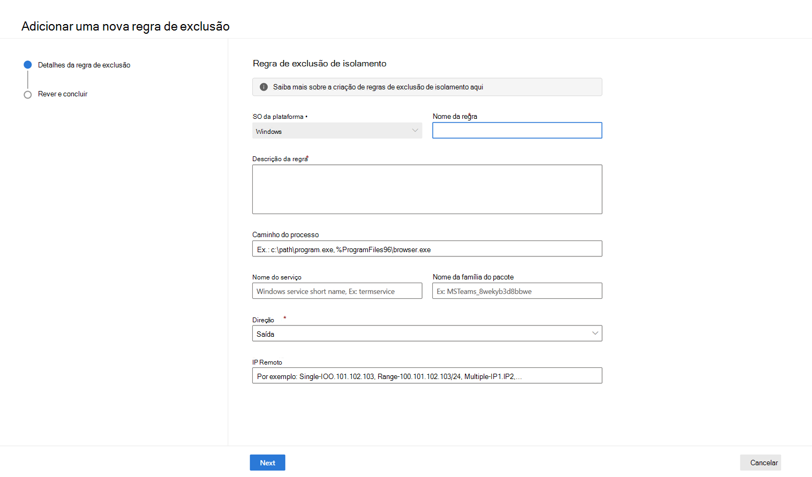Image resolution: width=812 pixels, height=477 pixels.
Task: Click the Nome da família do pacote field
Action: click(x=517, y=291)
